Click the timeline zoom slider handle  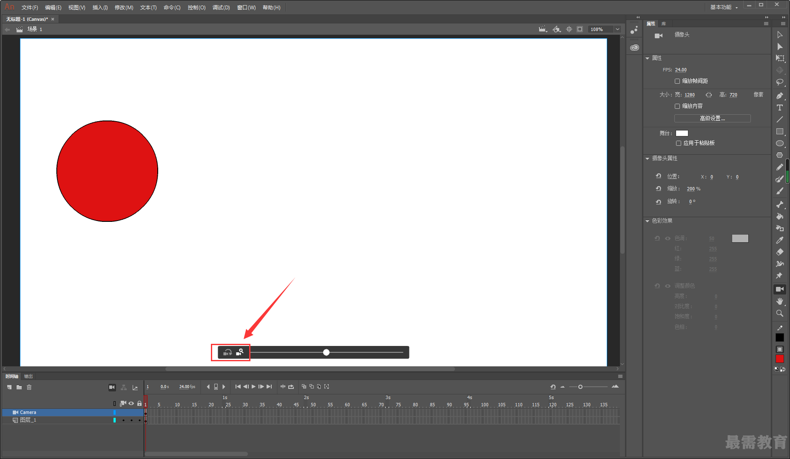[x=580, y=387]
